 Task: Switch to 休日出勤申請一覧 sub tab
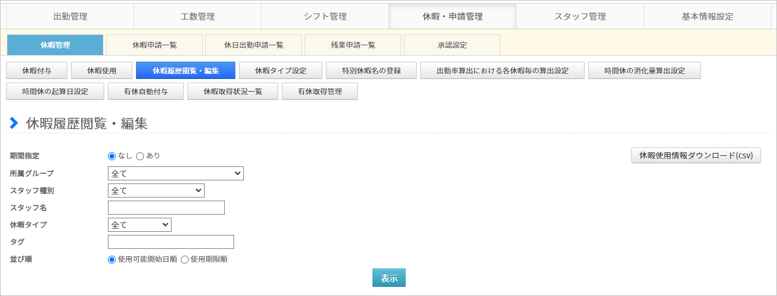click(254, 45)
